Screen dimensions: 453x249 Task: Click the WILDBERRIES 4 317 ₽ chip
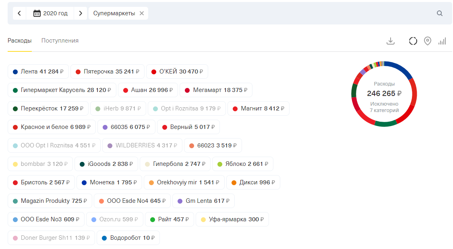pyautogui.click(x=143, y=145)
